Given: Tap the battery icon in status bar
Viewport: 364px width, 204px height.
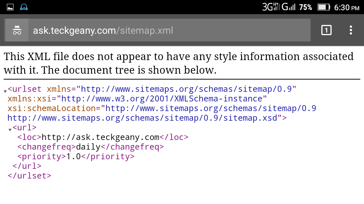Looking at the screenshot, I should coord(324,7).
